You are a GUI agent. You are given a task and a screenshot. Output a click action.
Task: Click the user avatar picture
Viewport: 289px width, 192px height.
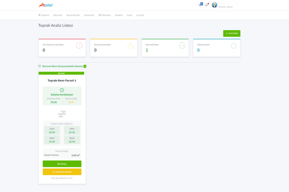click(x=214, y=5)
